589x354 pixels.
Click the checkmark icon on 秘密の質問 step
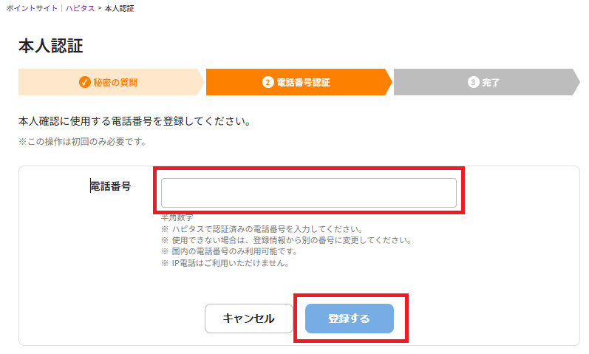pos(85,82)
